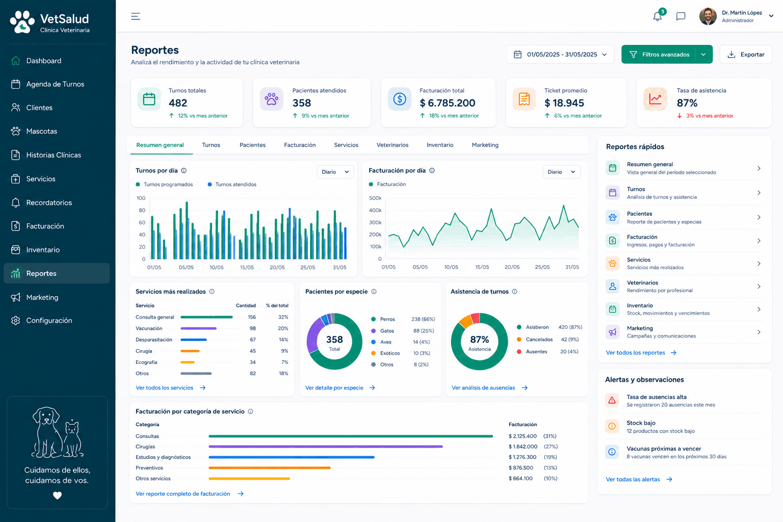Click the Dashboard home icon in sidebar
Screen dimensions: 783x522
tap(16, 61)
